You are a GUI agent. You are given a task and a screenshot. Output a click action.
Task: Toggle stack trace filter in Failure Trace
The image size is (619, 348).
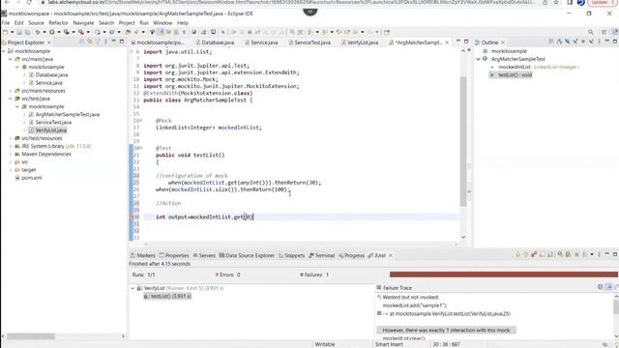609,287
